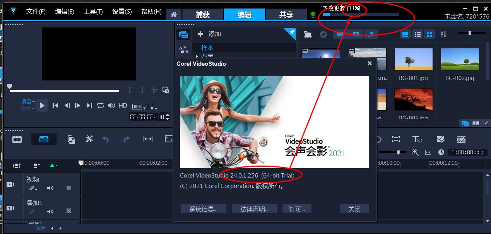Toggle repeat playback loop
Viewport: 491px width, 234px height.
100,105
